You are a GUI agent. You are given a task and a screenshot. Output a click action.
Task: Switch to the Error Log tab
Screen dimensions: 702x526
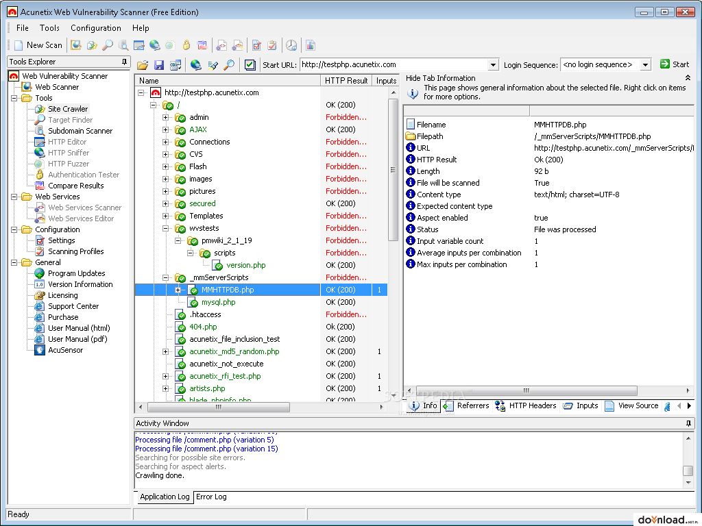point(211,497)
